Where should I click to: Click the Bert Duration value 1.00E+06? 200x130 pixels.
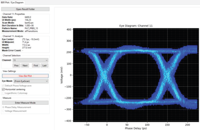[29, 26]
